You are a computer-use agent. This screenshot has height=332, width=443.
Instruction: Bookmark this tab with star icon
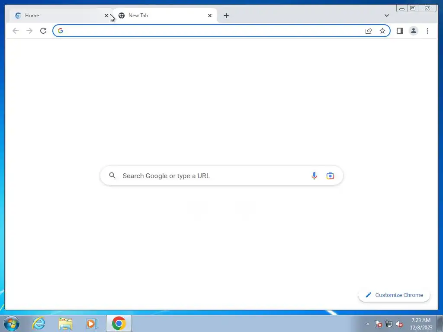pos(382,31)
